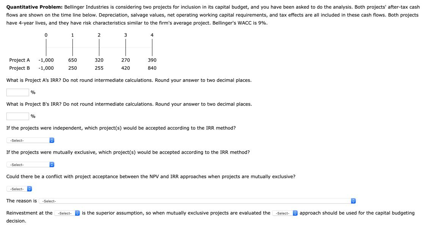The width and height of the screenshot is (422, 230).
Task: Select the -Select- placeholder in the conflict question
Action: tap(17, 189)
